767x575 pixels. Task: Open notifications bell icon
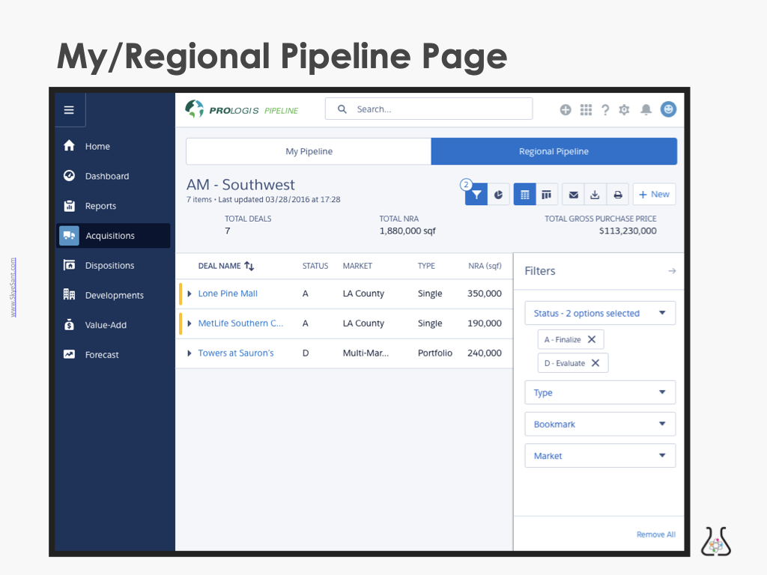point(646,109)
